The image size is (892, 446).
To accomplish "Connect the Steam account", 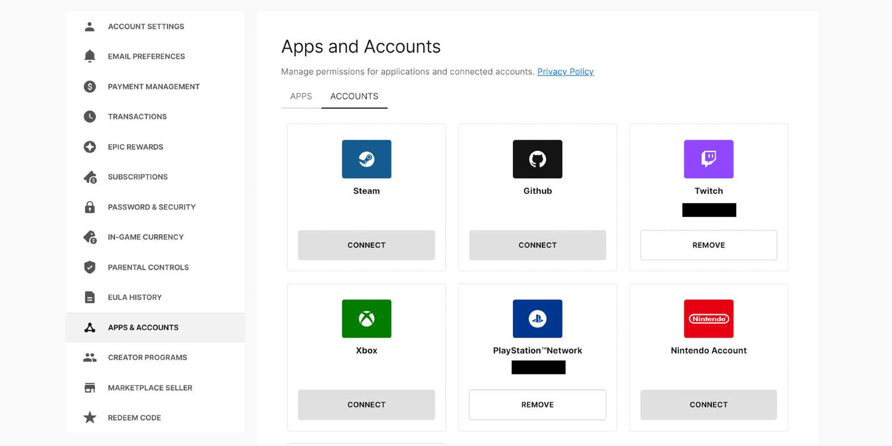I will point(367,245).
